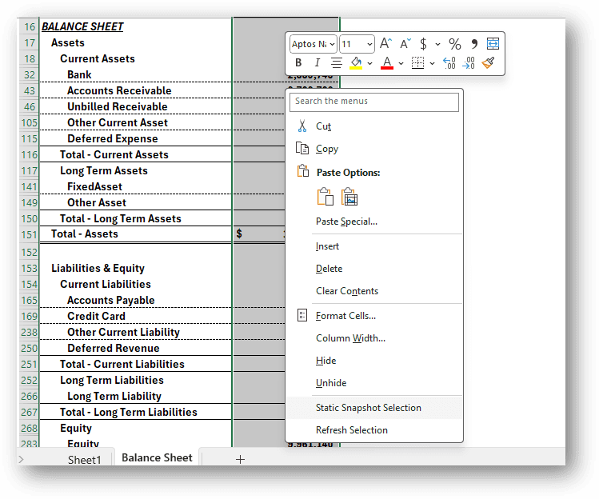Toggle Bold formatting in mini toolbar
Viewport: 599px width, 499px height.
[x=298, y=62]
